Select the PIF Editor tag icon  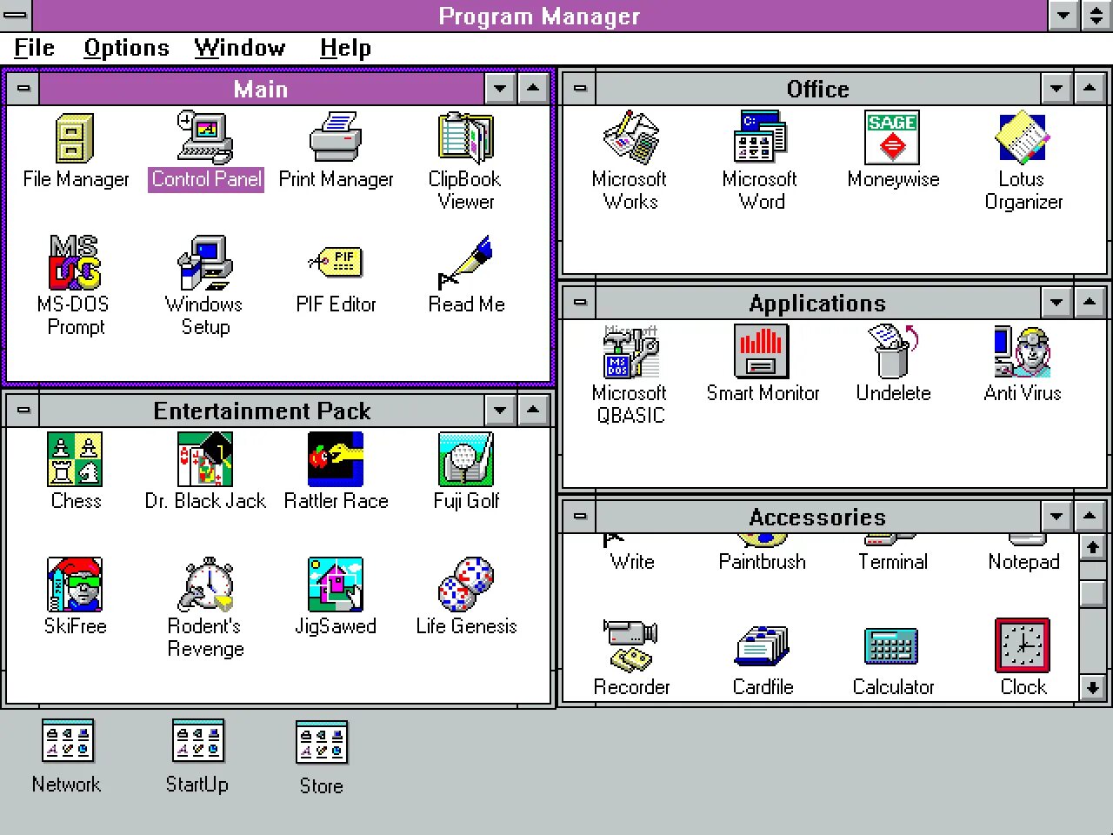tap(336, 263)
